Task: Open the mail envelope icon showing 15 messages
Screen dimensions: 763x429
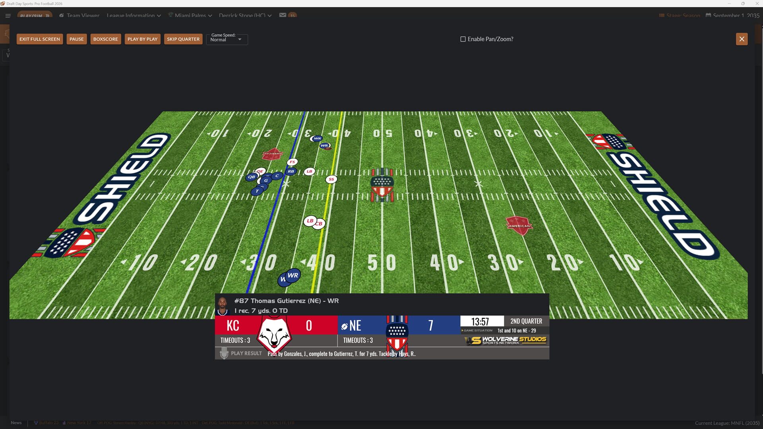Action: click(x=283, y=15)
